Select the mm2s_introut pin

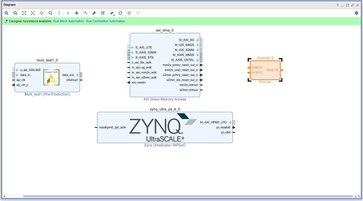(189, 85)
